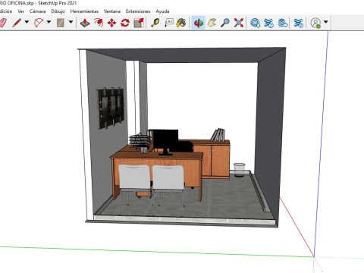364x273 pixels.
Task: Open the Extension Warehouse
Action: (268, 23)
